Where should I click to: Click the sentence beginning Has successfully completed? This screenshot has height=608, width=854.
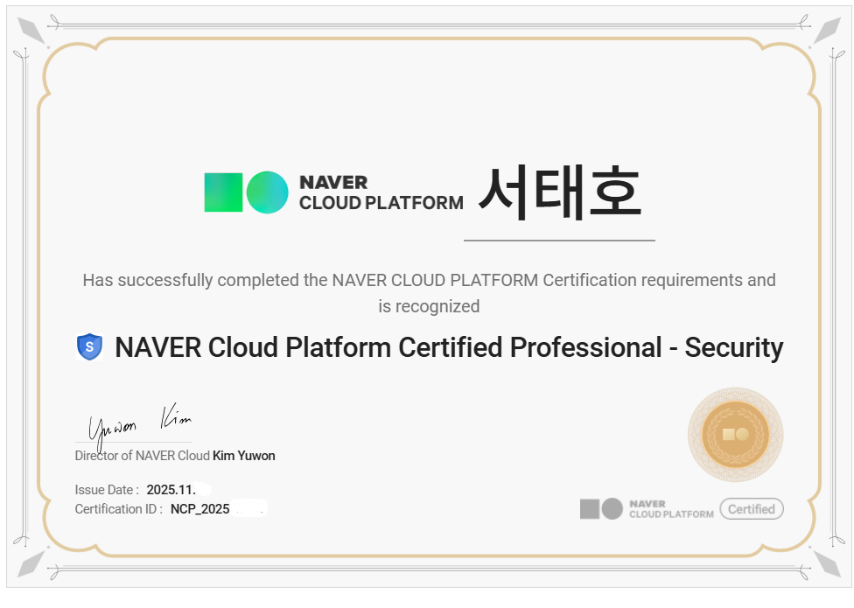[x=429, y=280]
